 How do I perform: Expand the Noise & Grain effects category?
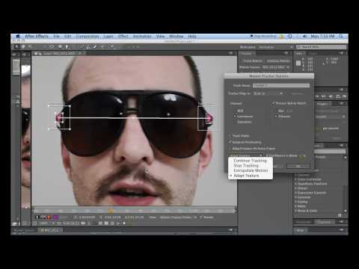pos(295,211)
